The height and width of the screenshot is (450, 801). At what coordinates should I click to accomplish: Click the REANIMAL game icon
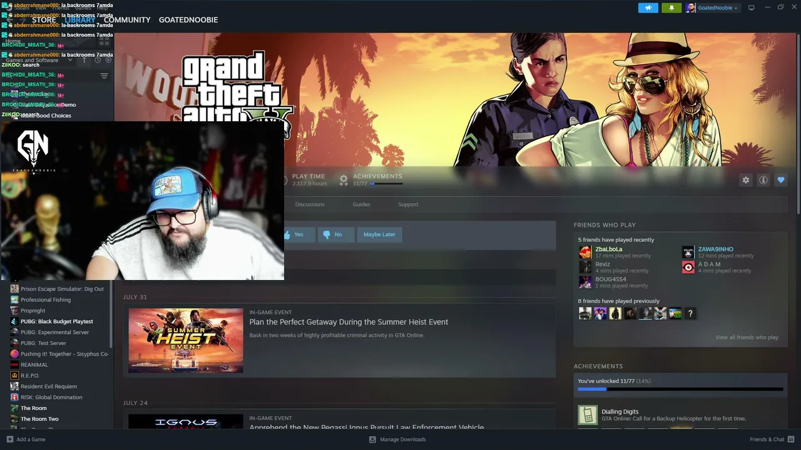pyautogui.click(x=14, y=365)
